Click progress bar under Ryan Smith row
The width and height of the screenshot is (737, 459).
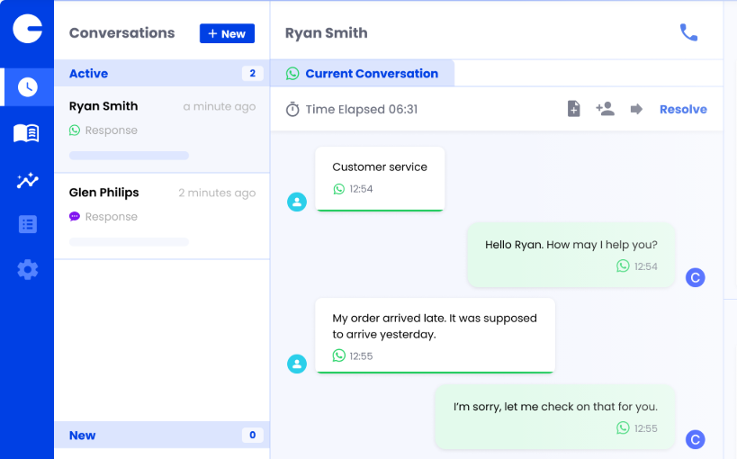pyautogui.click(x=129, y=155)
